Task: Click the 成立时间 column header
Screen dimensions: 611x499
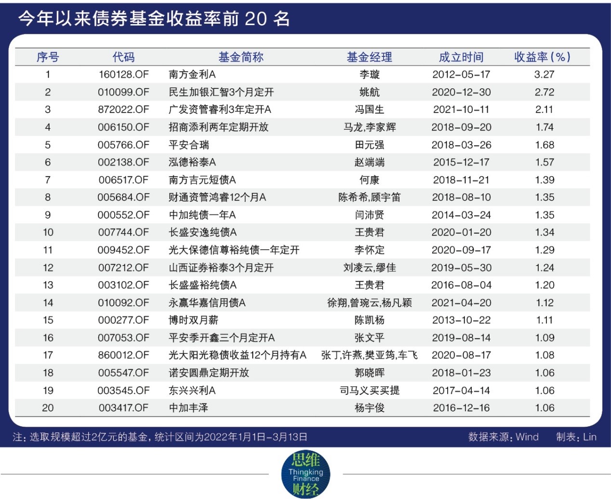Action: (461, 57)
